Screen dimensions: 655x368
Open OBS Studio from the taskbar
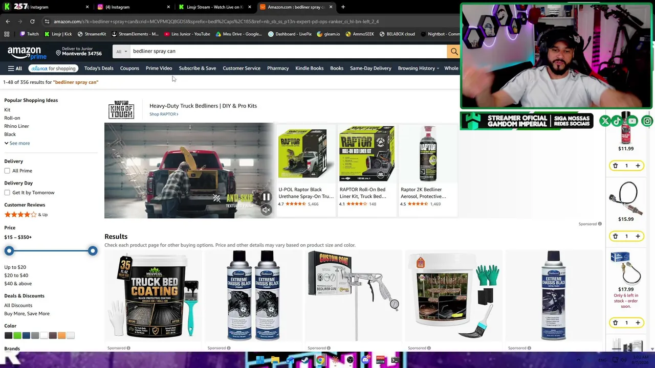350,360
